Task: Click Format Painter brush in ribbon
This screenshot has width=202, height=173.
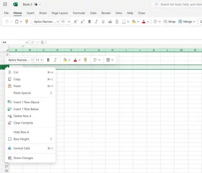Action: (x=27, y=22)
